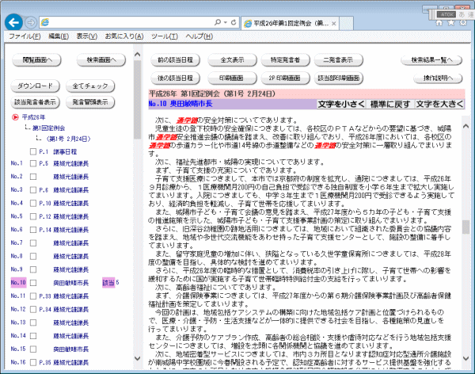Click 文字を小さく to shrink text

pos(341,104)
